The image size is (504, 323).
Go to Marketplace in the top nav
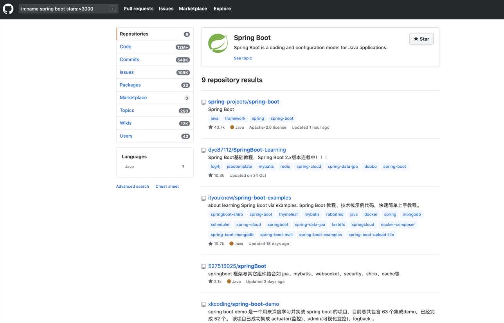point(193,9)
